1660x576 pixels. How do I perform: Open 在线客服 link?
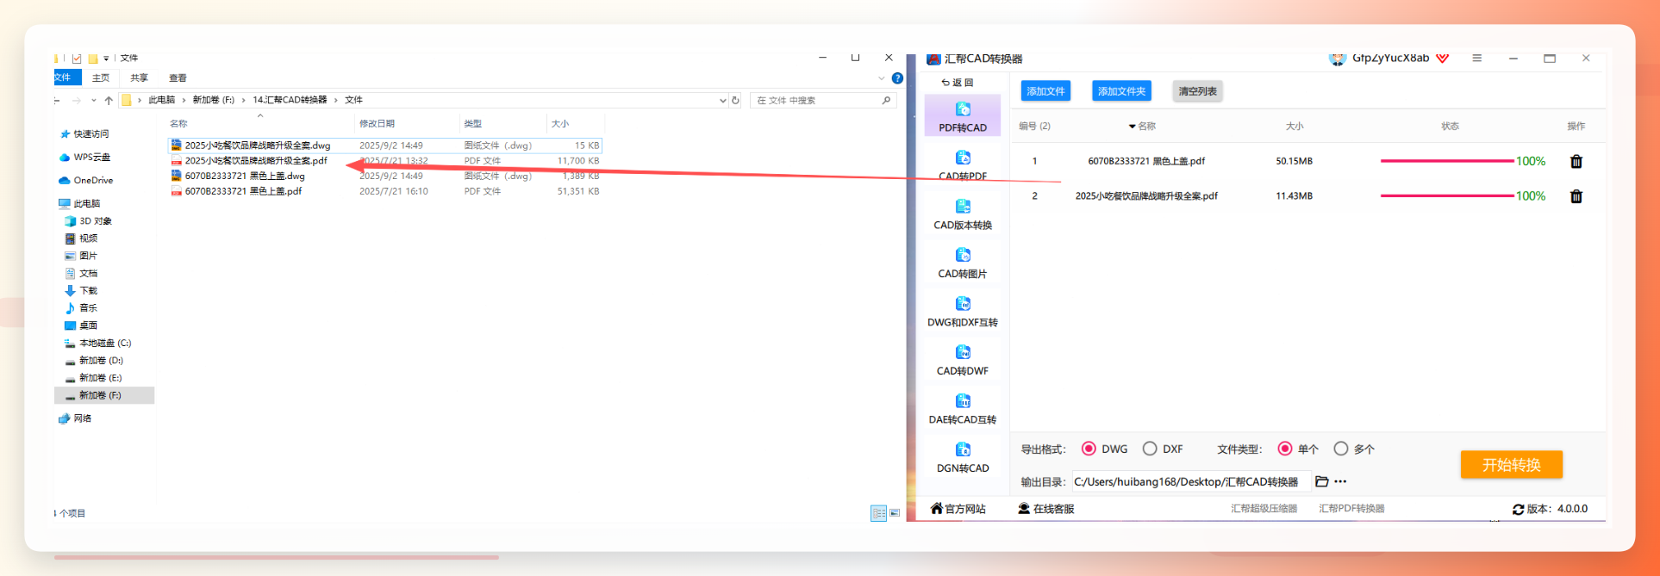(1046, 509)
